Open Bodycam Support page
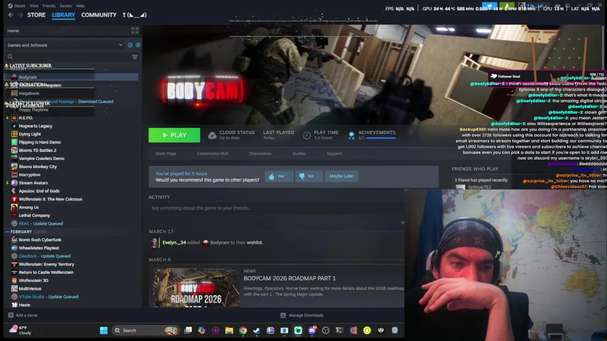This screenshot has height=341, width=607. [334, 153]
